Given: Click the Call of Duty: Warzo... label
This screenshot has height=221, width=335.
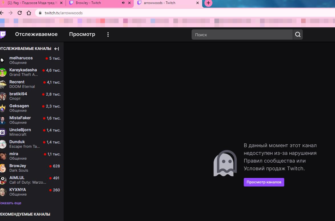Looking at the screenshot, I should click(x=28, y=182).
